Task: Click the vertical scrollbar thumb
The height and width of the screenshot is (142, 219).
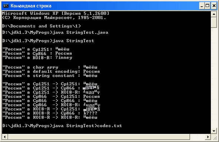Action: click(x=214, y=22)
